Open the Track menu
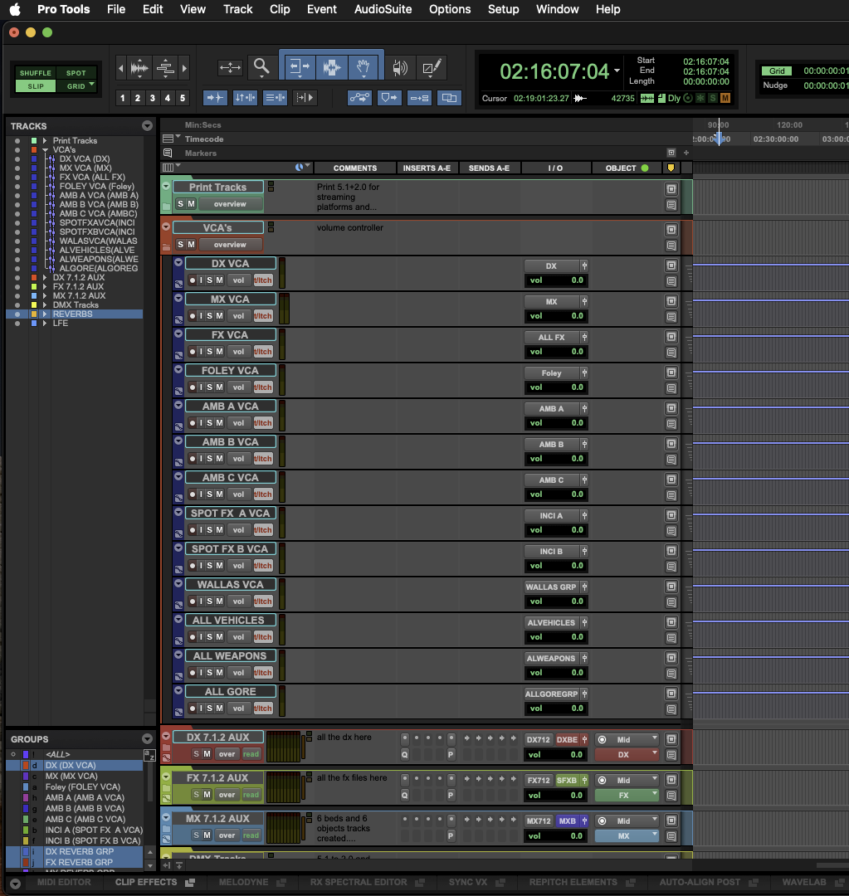The image size is (849, 896). pos(238,9)
